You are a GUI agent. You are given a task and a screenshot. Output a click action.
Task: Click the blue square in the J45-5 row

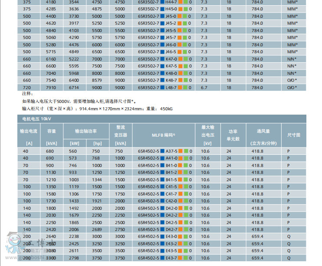coord(163,30)
